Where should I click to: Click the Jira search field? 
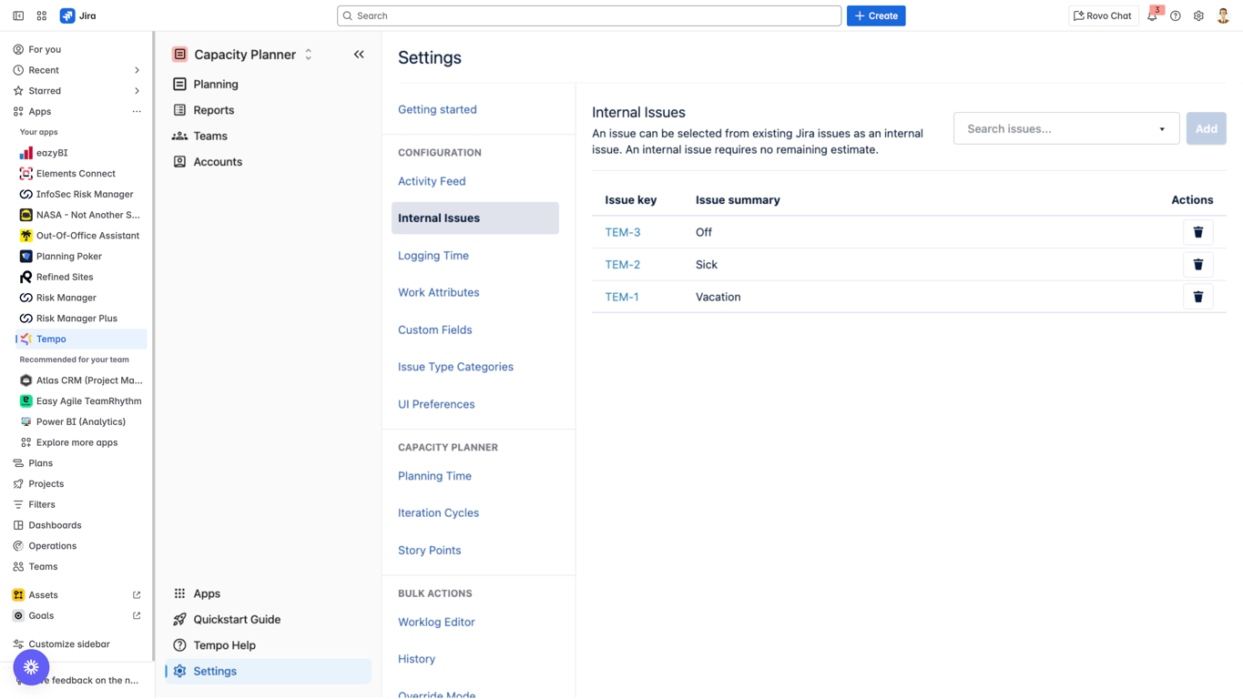[588, 15]
